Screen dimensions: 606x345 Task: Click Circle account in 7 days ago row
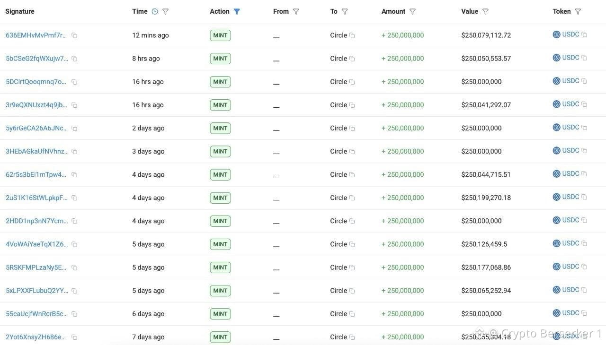click(339, 337)
